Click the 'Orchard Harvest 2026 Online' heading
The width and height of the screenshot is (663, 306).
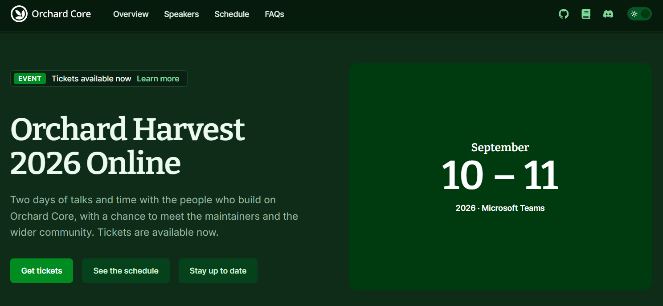pos(127,146)
